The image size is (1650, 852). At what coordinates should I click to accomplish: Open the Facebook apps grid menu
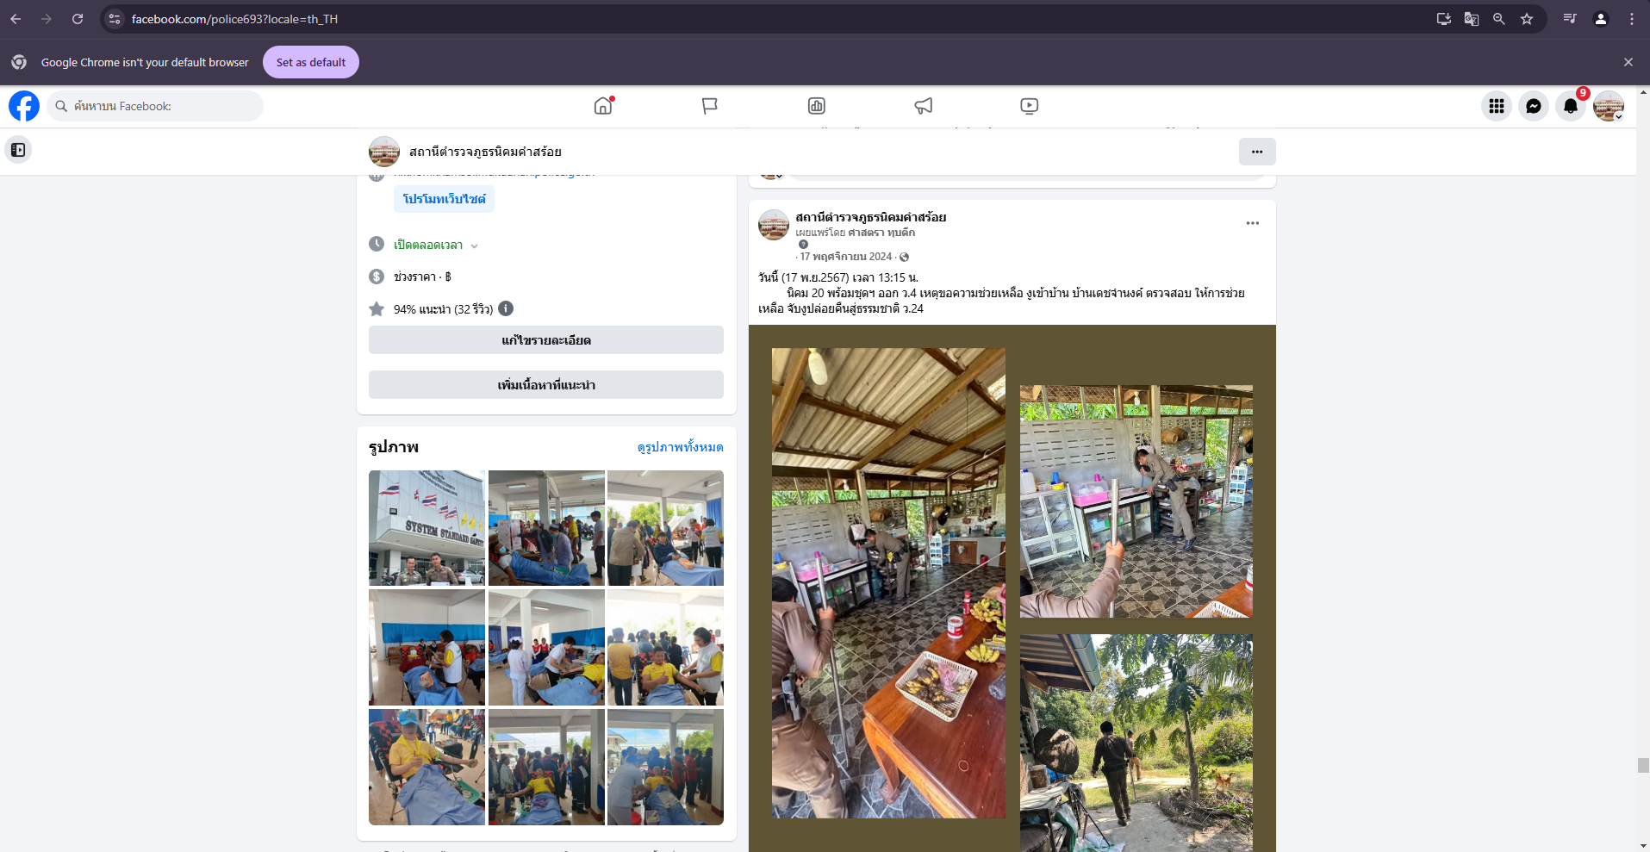pos(1497,106)
